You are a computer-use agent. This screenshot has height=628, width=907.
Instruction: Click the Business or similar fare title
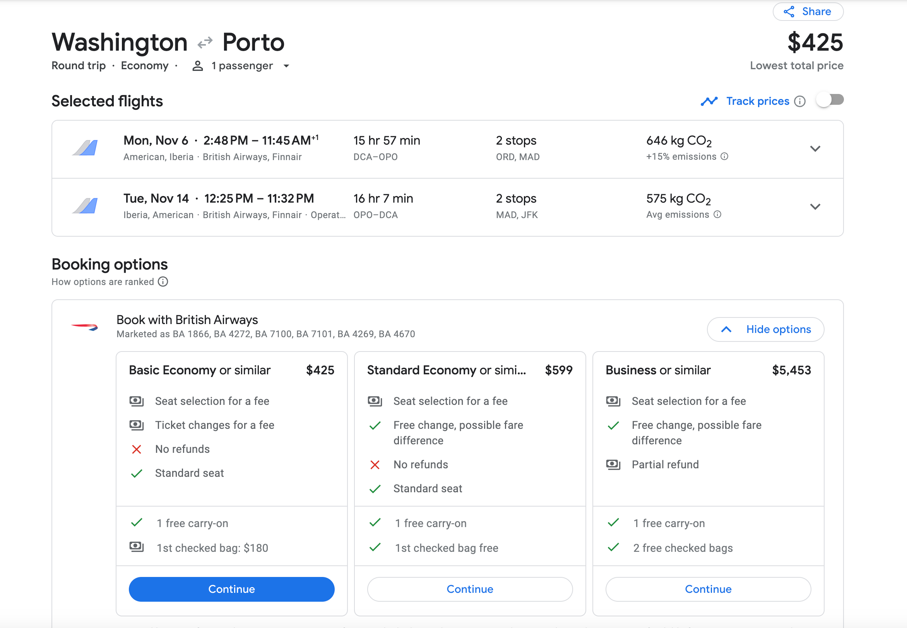pos(658,370)
